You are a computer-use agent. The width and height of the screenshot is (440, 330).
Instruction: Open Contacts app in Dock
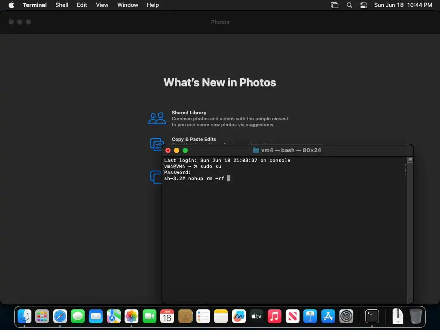tap(185, 316)
